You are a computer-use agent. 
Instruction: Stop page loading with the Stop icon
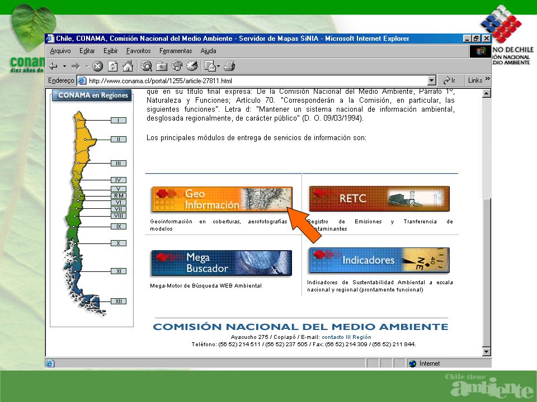[x=97, y=66]
